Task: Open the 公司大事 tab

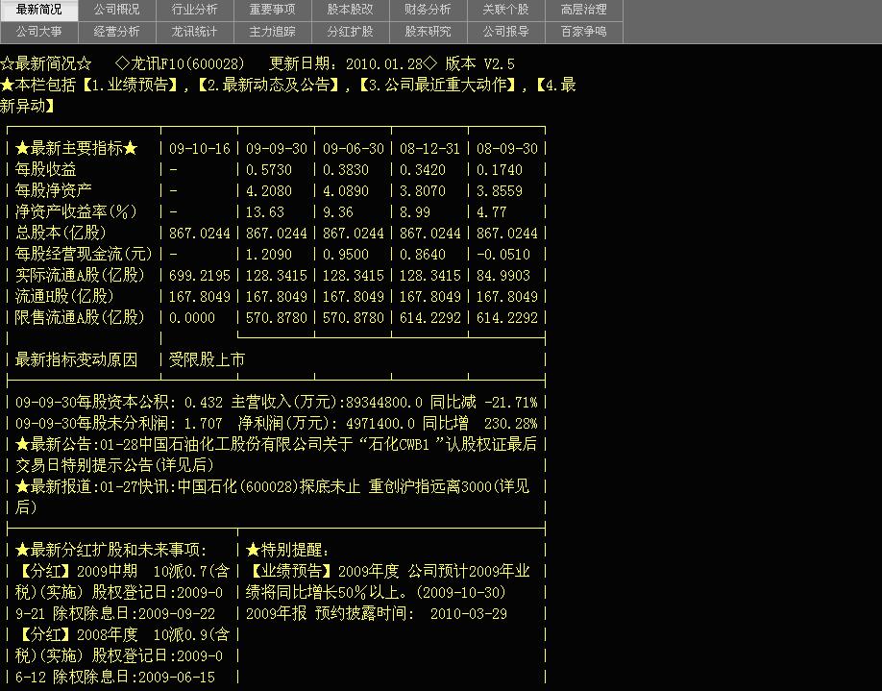Action: point(38,32)
